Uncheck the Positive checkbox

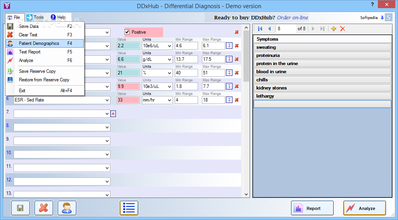point(127,32)
